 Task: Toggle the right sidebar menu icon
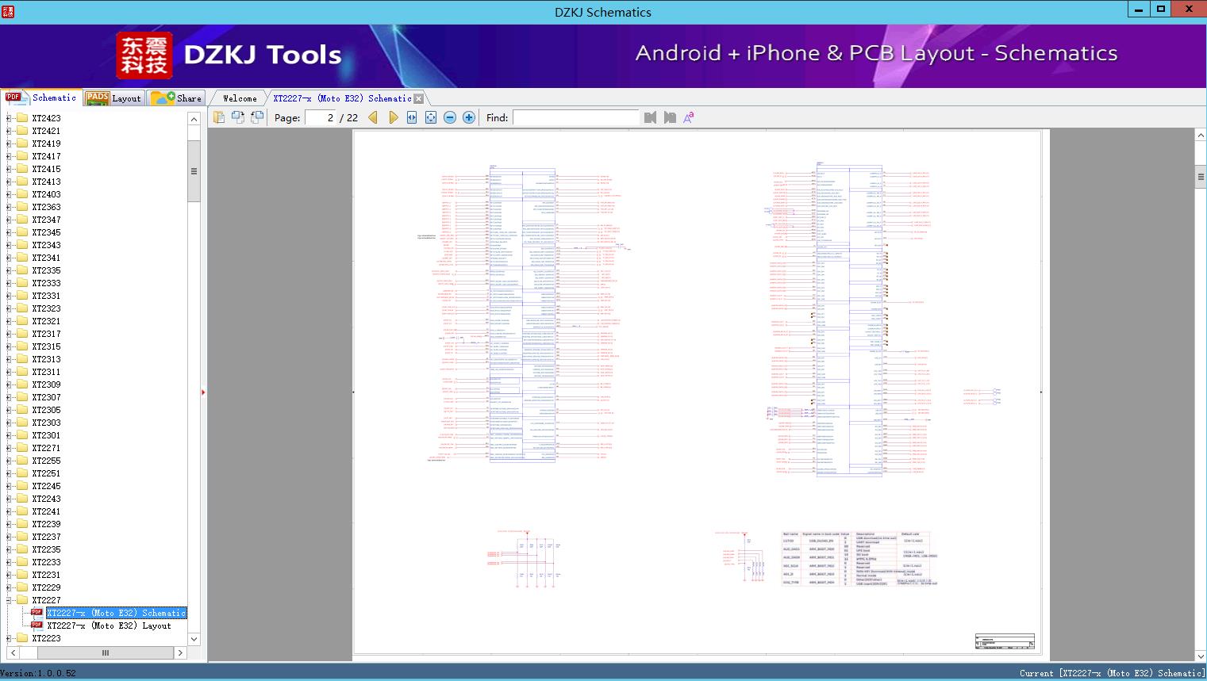pyautogui.click(x=1200, y=176)
